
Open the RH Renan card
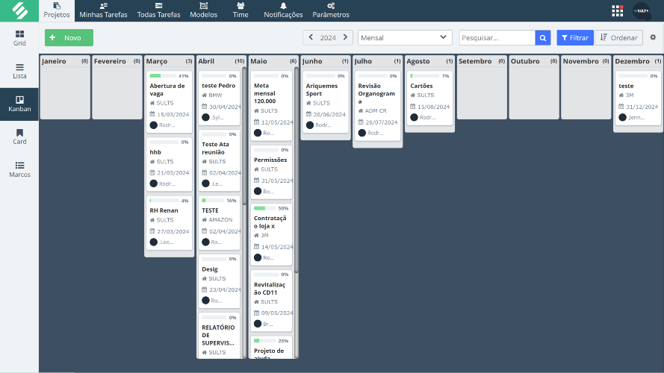point(169,222)
